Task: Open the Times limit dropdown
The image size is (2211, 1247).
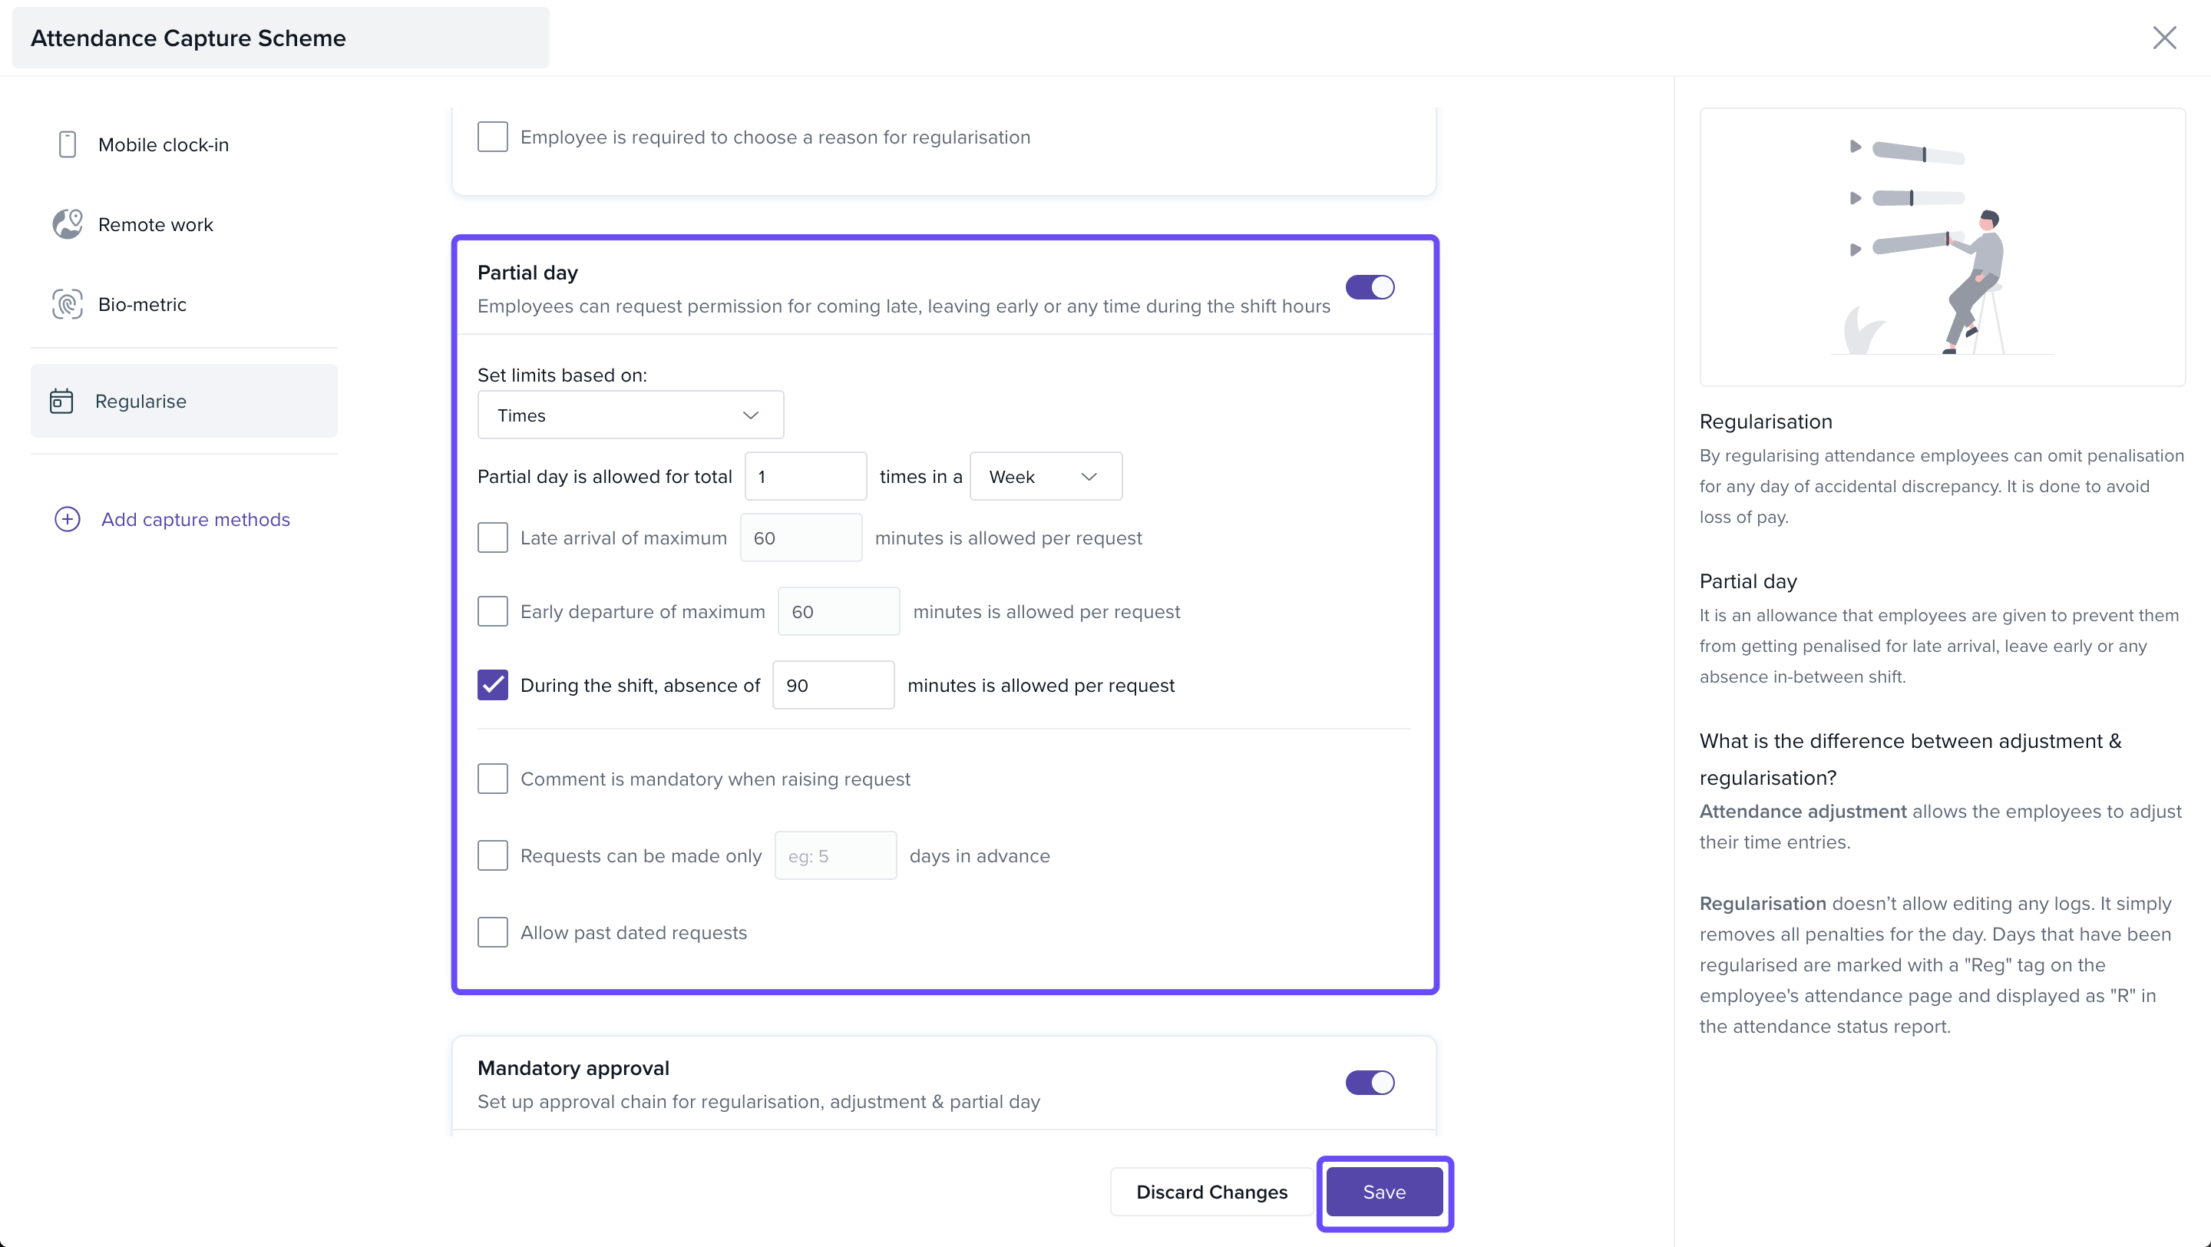Action: coord(630,415)
